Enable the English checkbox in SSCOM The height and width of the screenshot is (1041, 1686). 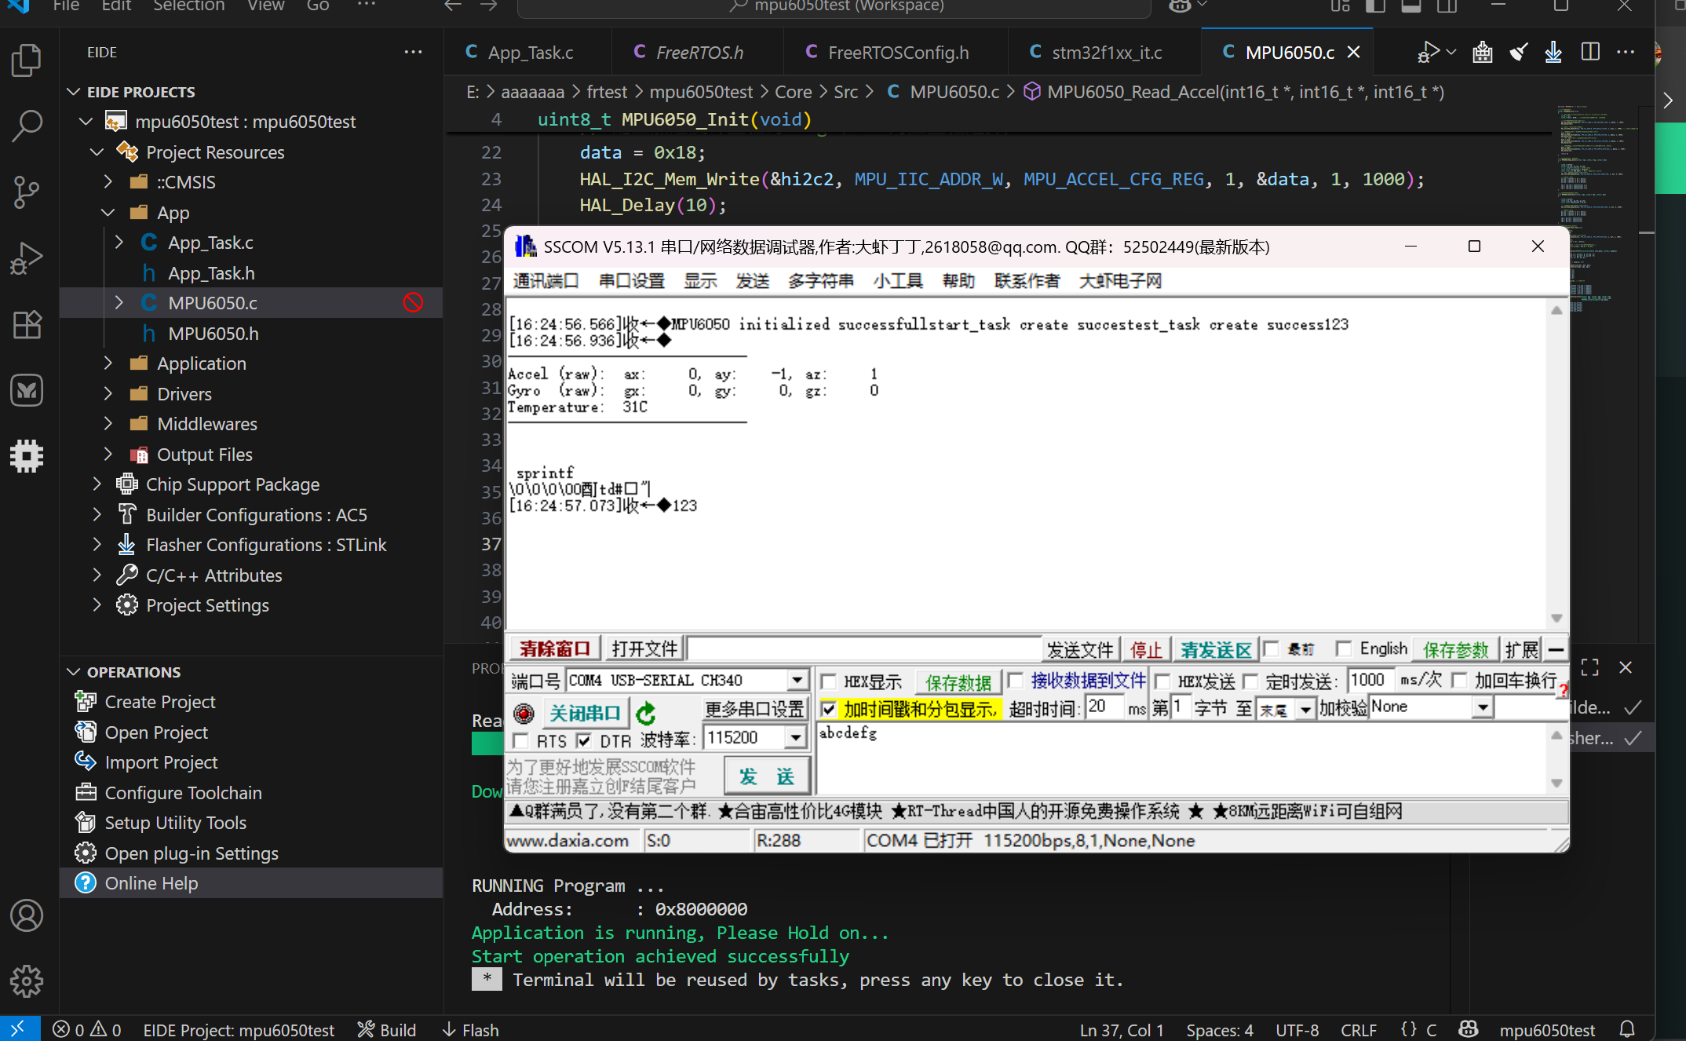pos(1344,648)
